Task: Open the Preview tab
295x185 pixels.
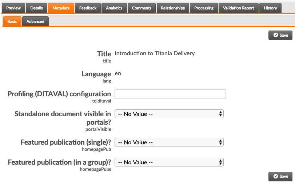Action: pos(13,8)
